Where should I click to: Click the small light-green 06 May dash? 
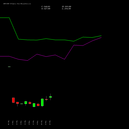tap(9, 67)
